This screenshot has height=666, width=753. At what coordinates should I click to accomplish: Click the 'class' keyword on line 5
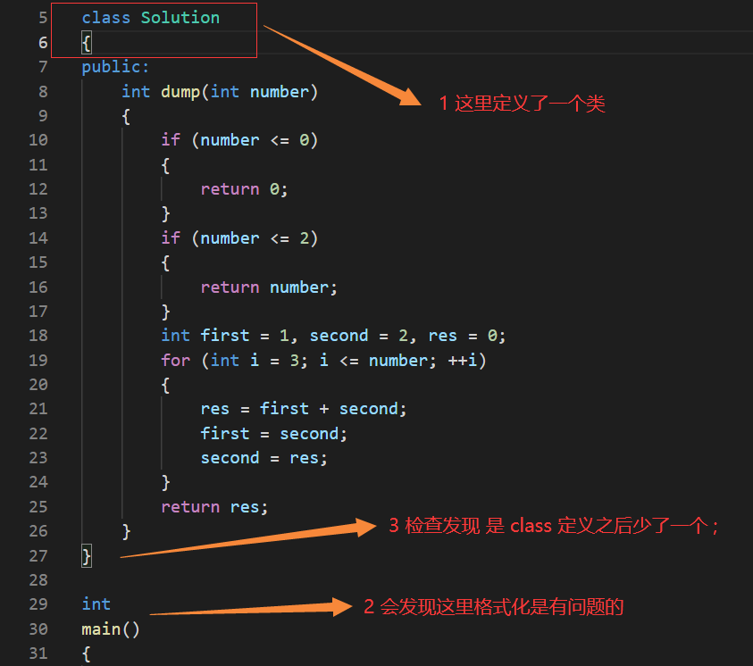tap(105, 18)
